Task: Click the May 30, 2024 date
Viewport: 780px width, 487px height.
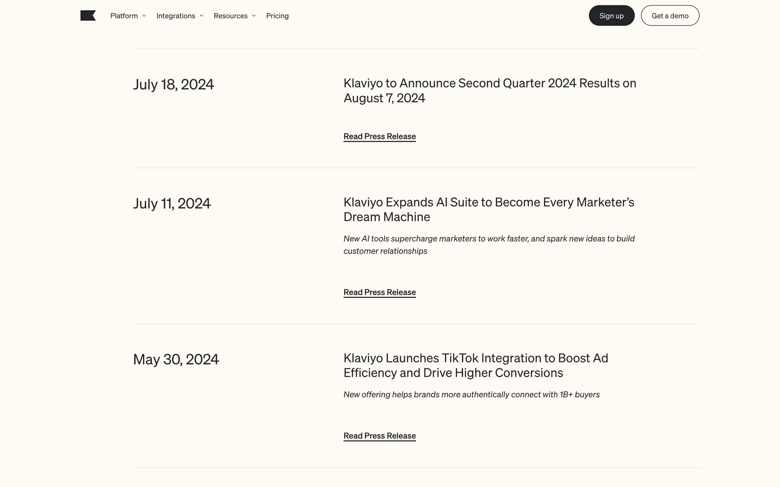Action: [176, 359]
